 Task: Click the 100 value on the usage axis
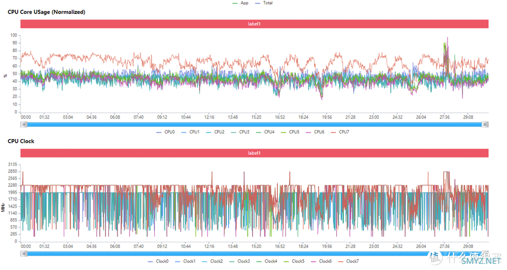point(14,35)
